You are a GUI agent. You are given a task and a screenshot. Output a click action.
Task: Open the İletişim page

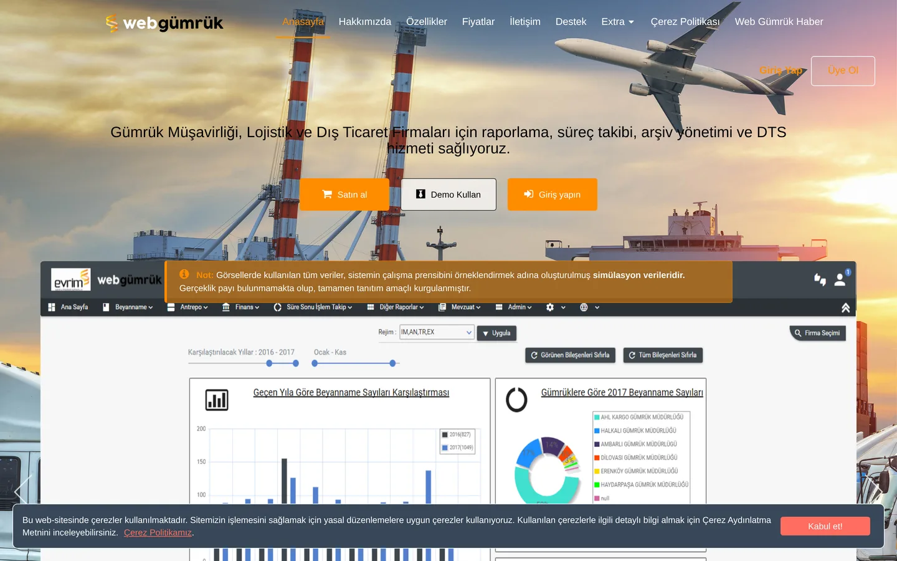click(x=525, y=22)
